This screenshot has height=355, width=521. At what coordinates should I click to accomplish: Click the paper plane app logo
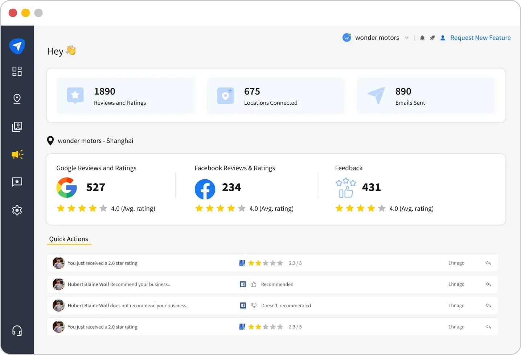point(17,46)
